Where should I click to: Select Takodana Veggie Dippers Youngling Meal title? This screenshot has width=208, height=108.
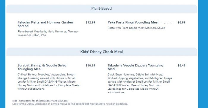click(135, 67)
